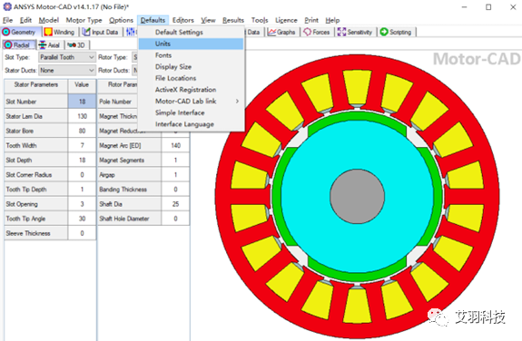Select the Axial geometry view tab
This screenshot has width=522, height=341.
(x=49, y=45)
